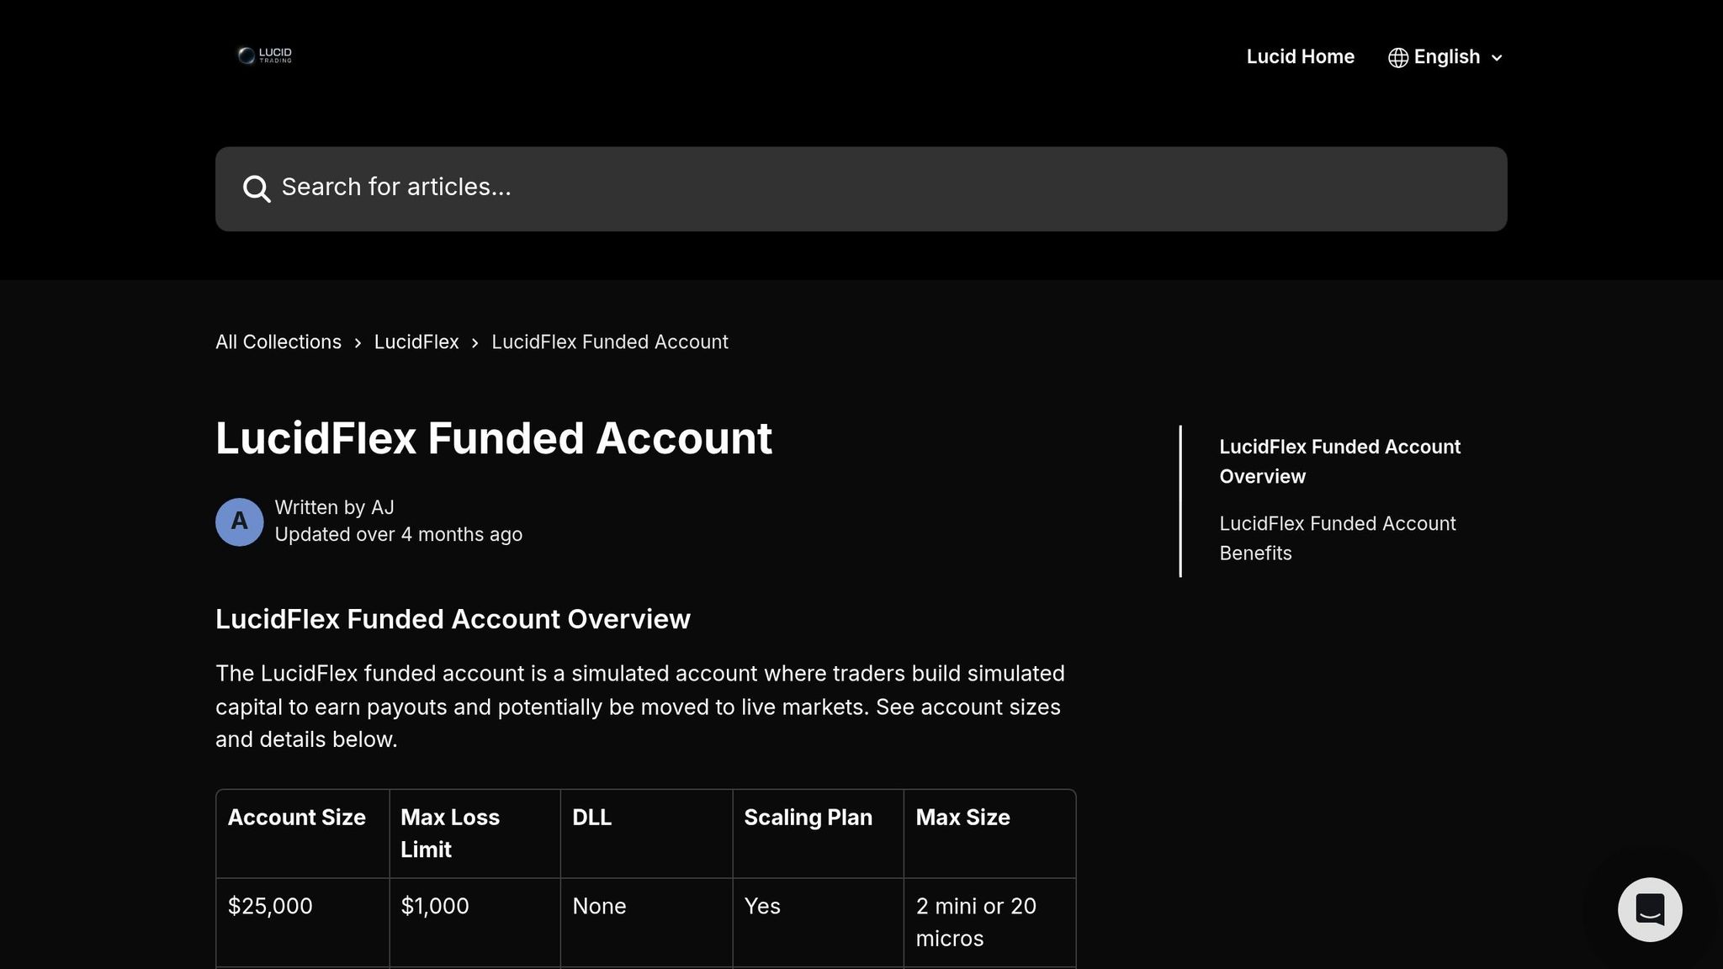Go to All Collections breadcrumb
Screen dimensions: 1723x969
(x=278, y=342)
